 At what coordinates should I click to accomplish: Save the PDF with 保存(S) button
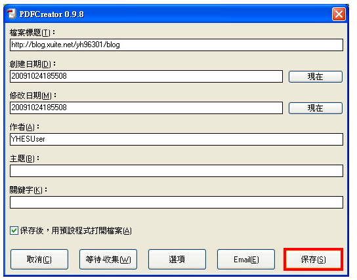313,259
